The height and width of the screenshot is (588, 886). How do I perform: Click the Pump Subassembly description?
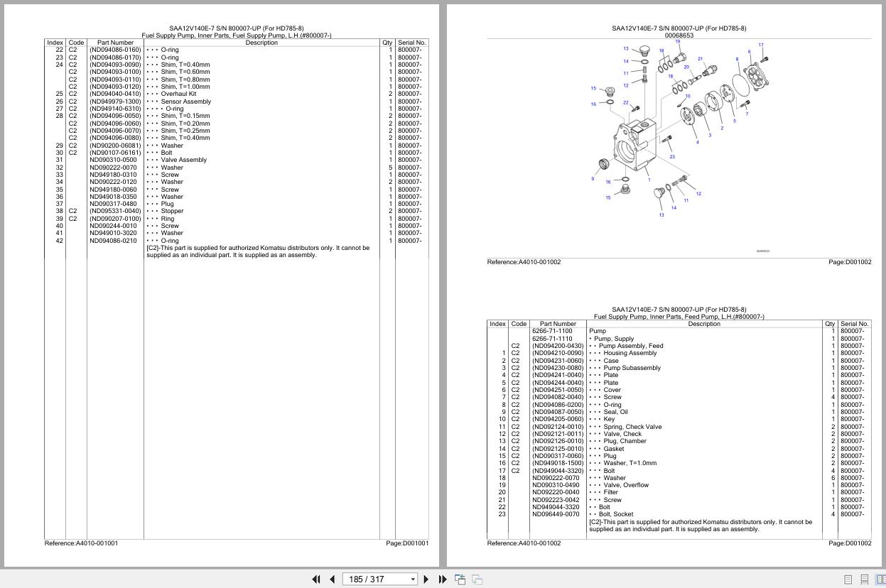pyautogui.click(x=632, y=368)
